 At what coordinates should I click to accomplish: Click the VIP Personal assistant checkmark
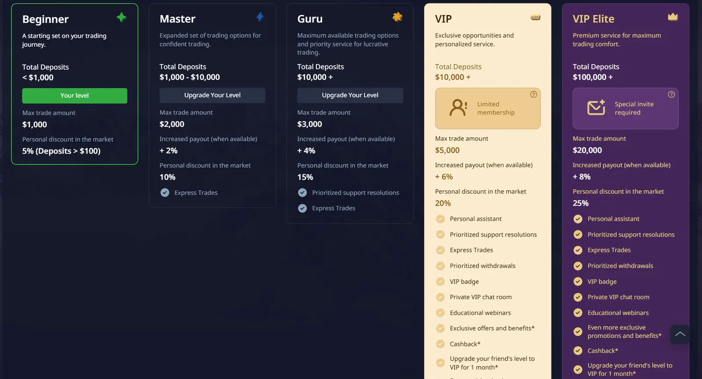pos(440,219)
